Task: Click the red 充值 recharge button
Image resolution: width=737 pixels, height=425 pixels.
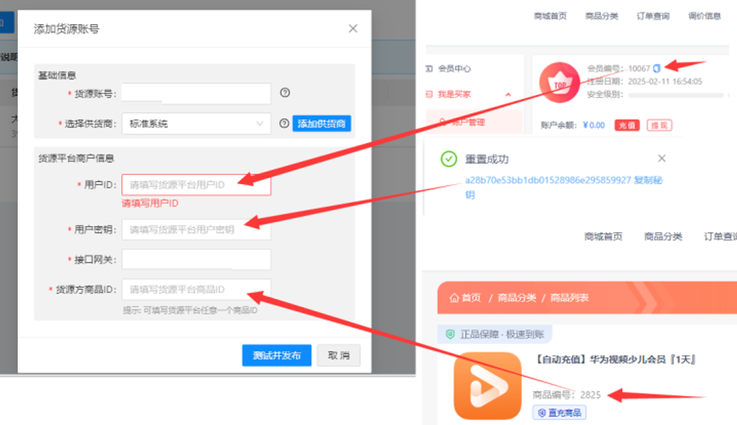Action: click(626, 125)
